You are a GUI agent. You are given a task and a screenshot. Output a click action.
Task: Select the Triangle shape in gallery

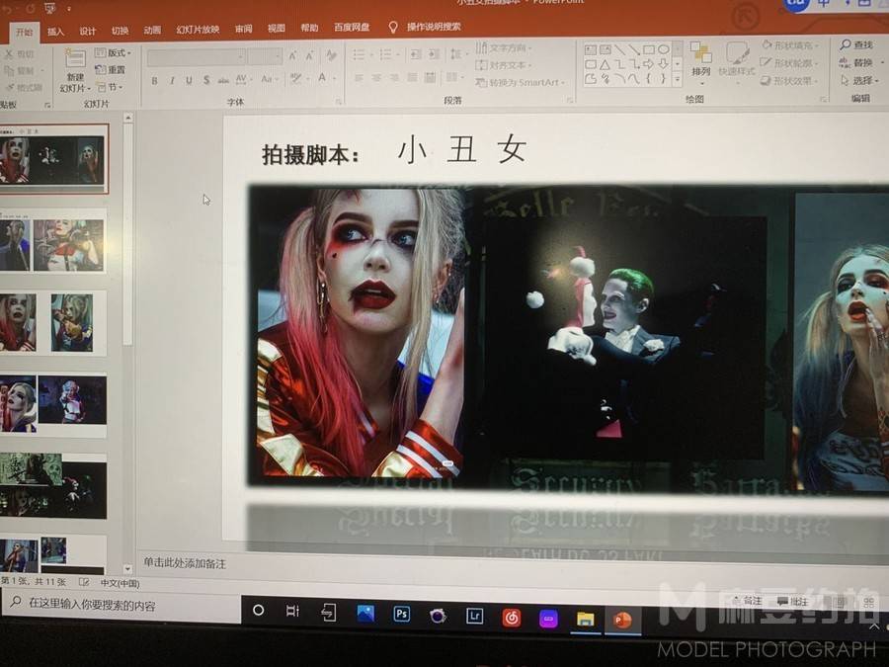[x=605, y=64]
